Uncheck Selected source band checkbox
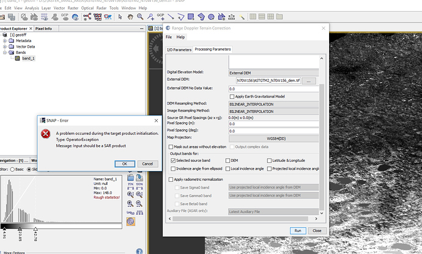Screen dimensions: 422x254 tap(173, 161)
